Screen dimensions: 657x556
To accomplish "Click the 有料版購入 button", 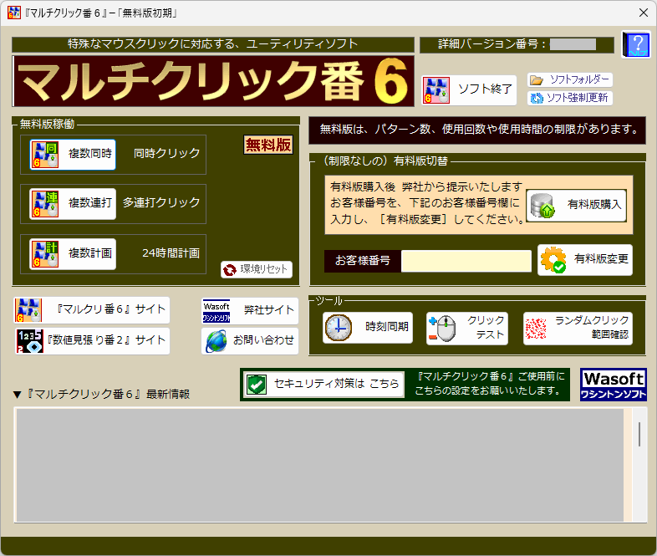I will click(577, 205).
